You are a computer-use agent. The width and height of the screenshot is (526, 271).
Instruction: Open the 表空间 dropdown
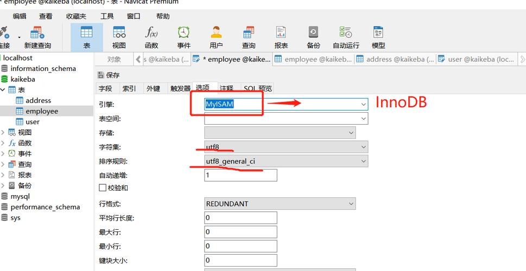[x=364, y=119]
